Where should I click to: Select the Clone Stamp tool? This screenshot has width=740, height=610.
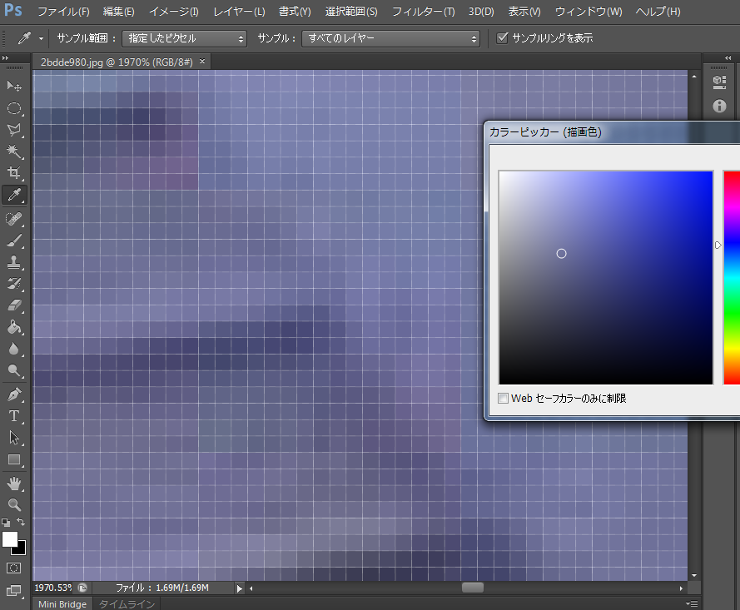coord(14,262)
